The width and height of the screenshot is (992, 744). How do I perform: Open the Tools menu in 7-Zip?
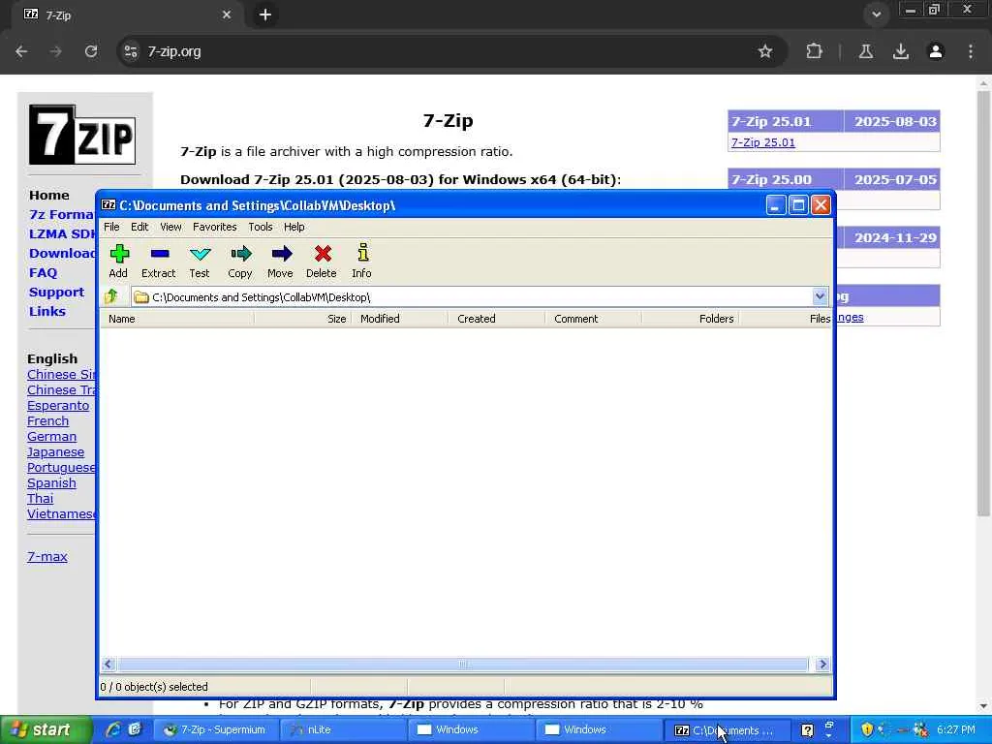260,227
